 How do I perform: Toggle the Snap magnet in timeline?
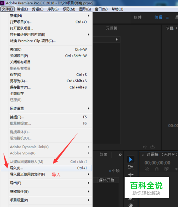[x=157, y=169]
